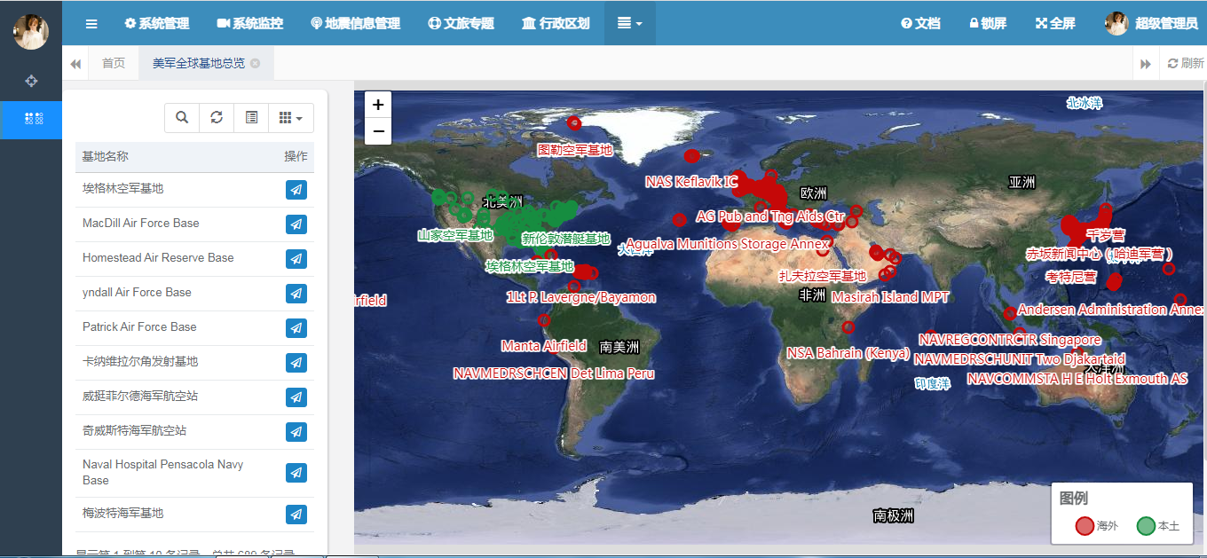
Task: Fly to 梅波特海军基地
Action: pos(296,514)
